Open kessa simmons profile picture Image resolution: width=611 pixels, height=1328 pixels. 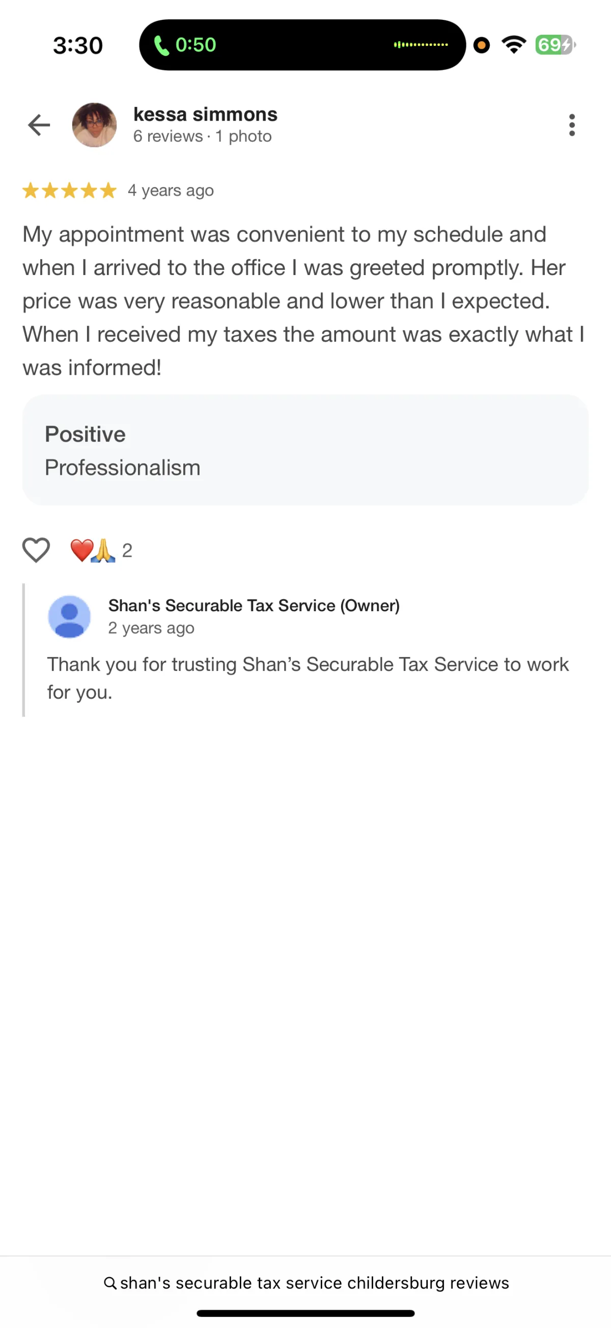(94, 125)
